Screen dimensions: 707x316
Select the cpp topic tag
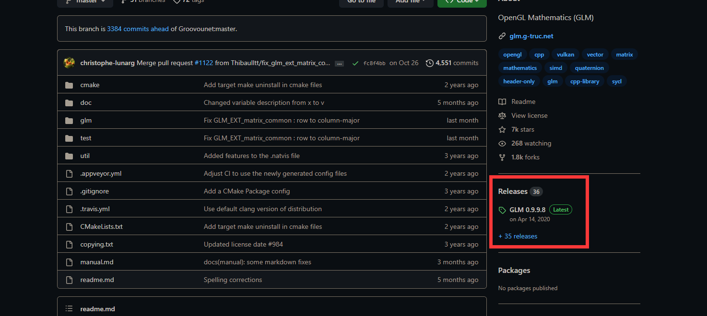click(x=539, y=55)
